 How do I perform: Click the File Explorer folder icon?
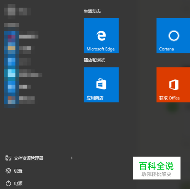tap(8, 158)
